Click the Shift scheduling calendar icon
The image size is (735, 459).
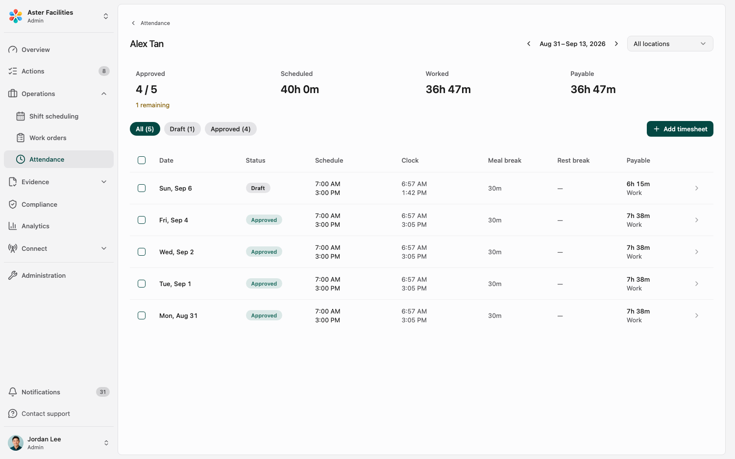tap(21, 116)
